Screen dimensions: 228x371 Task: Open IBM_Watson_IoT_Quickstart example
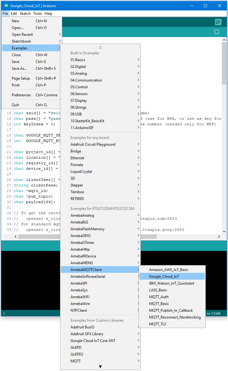172,283
